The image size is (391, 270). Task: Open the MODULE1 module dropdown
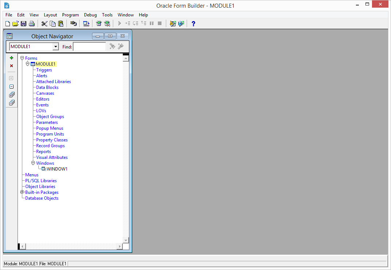pos(56,47)
